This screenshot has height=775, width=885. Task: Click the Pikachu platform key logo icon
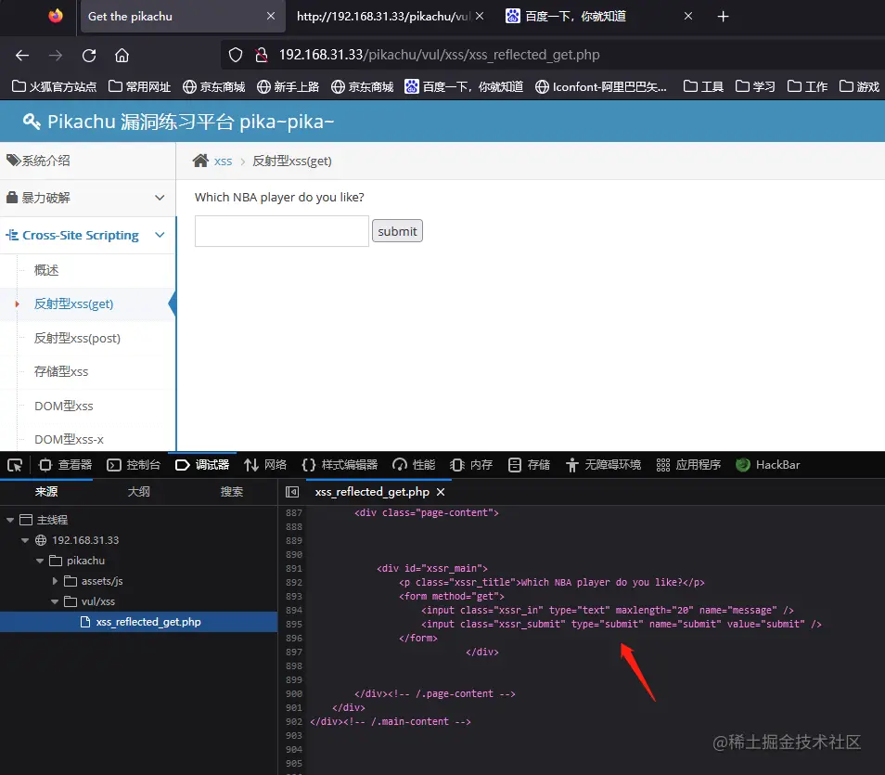click(x=32, y=122)
